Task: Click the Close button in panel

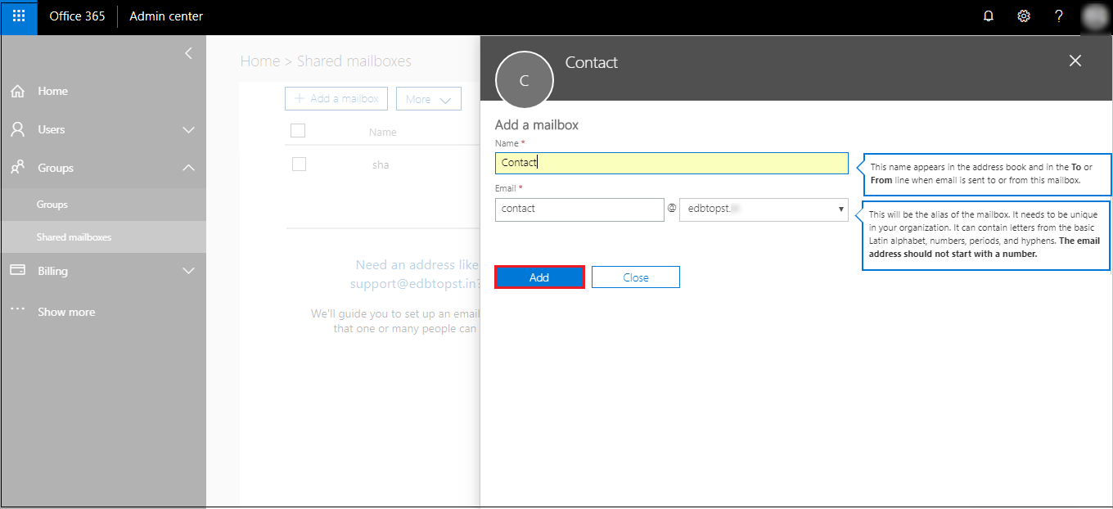Action: pyautogui.click(x=636, y=277)
